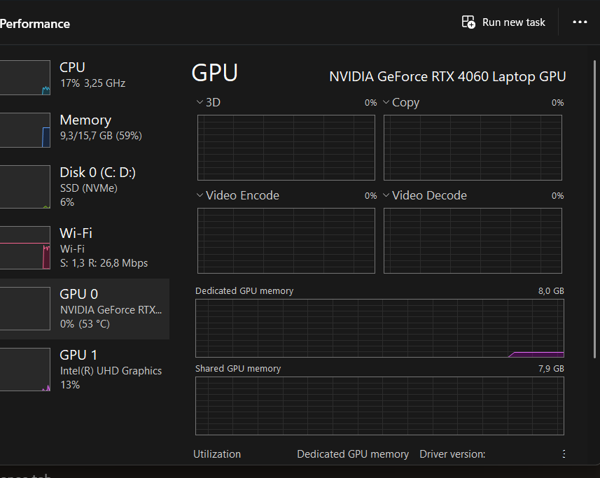Viewport: 600px width, 478px height.
Task: Click the 0% (53 °C) GPU 0 reading
Action: 85,324
